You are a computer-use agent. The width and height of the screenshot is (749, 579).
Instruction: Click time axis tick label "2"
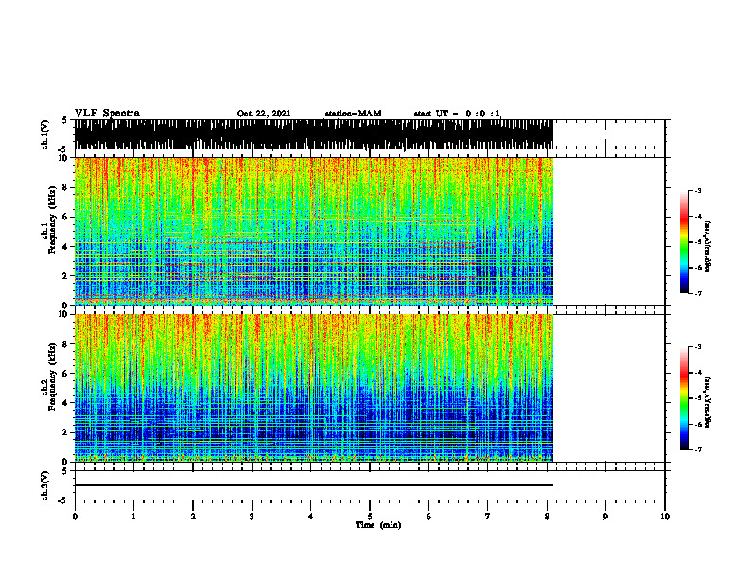(193, 517)
